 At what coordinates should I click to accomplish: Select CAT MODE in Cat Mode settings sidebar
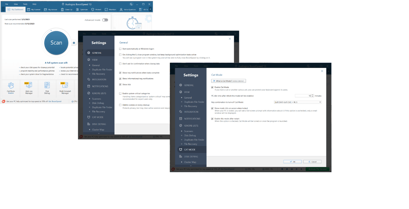(x=192, y=150)
